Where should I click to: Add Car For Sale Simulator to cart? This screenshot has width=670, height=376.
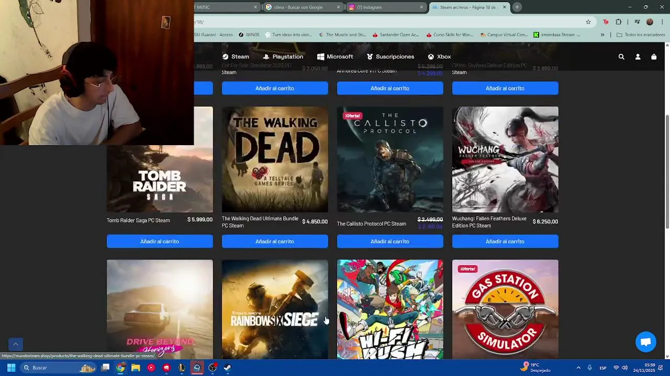[275, 88]
